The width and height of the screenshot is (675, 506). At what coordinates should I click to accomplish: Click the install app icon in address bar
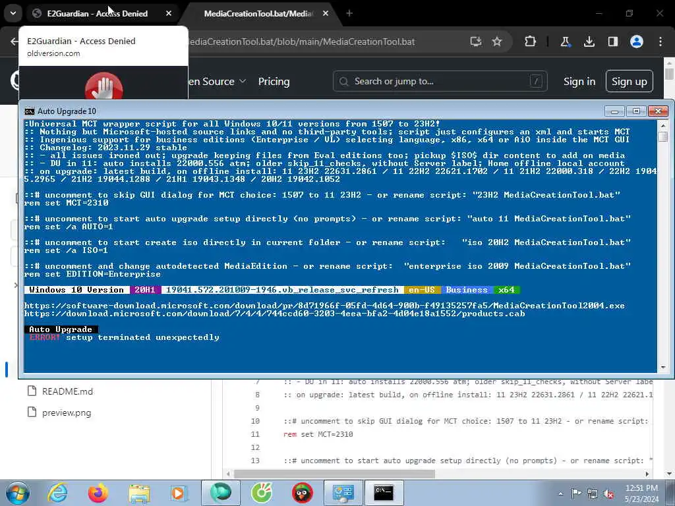pyautogui.click(x=475, y=42)
